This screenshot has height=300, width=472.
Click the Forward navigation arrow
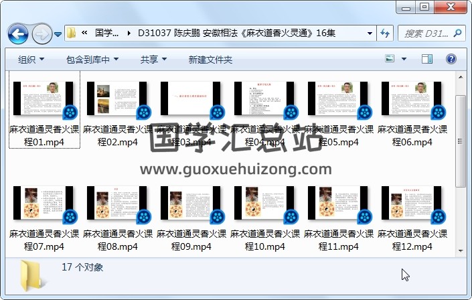(x=41, y=33)
